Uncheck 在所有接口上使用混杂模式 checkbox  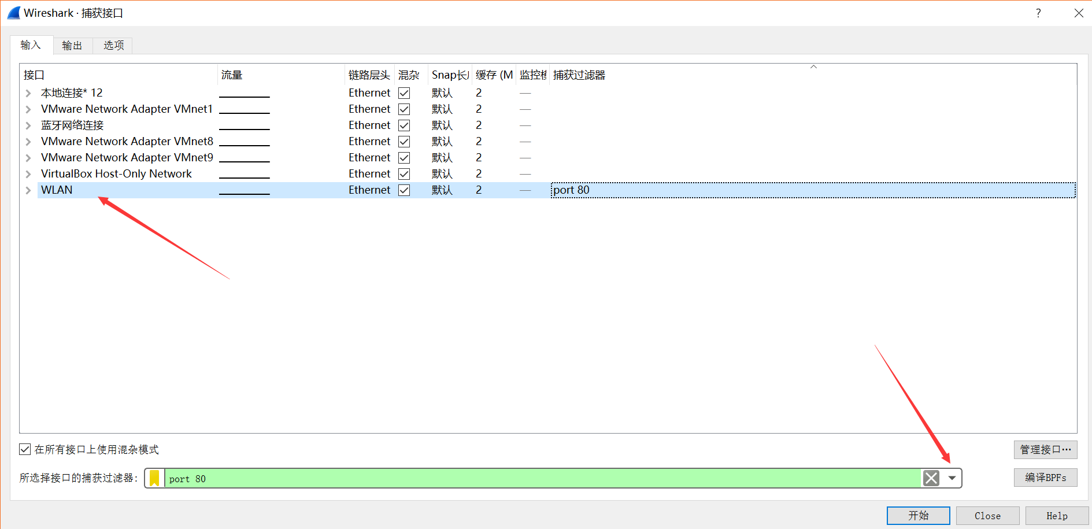(x=25, y=449)
